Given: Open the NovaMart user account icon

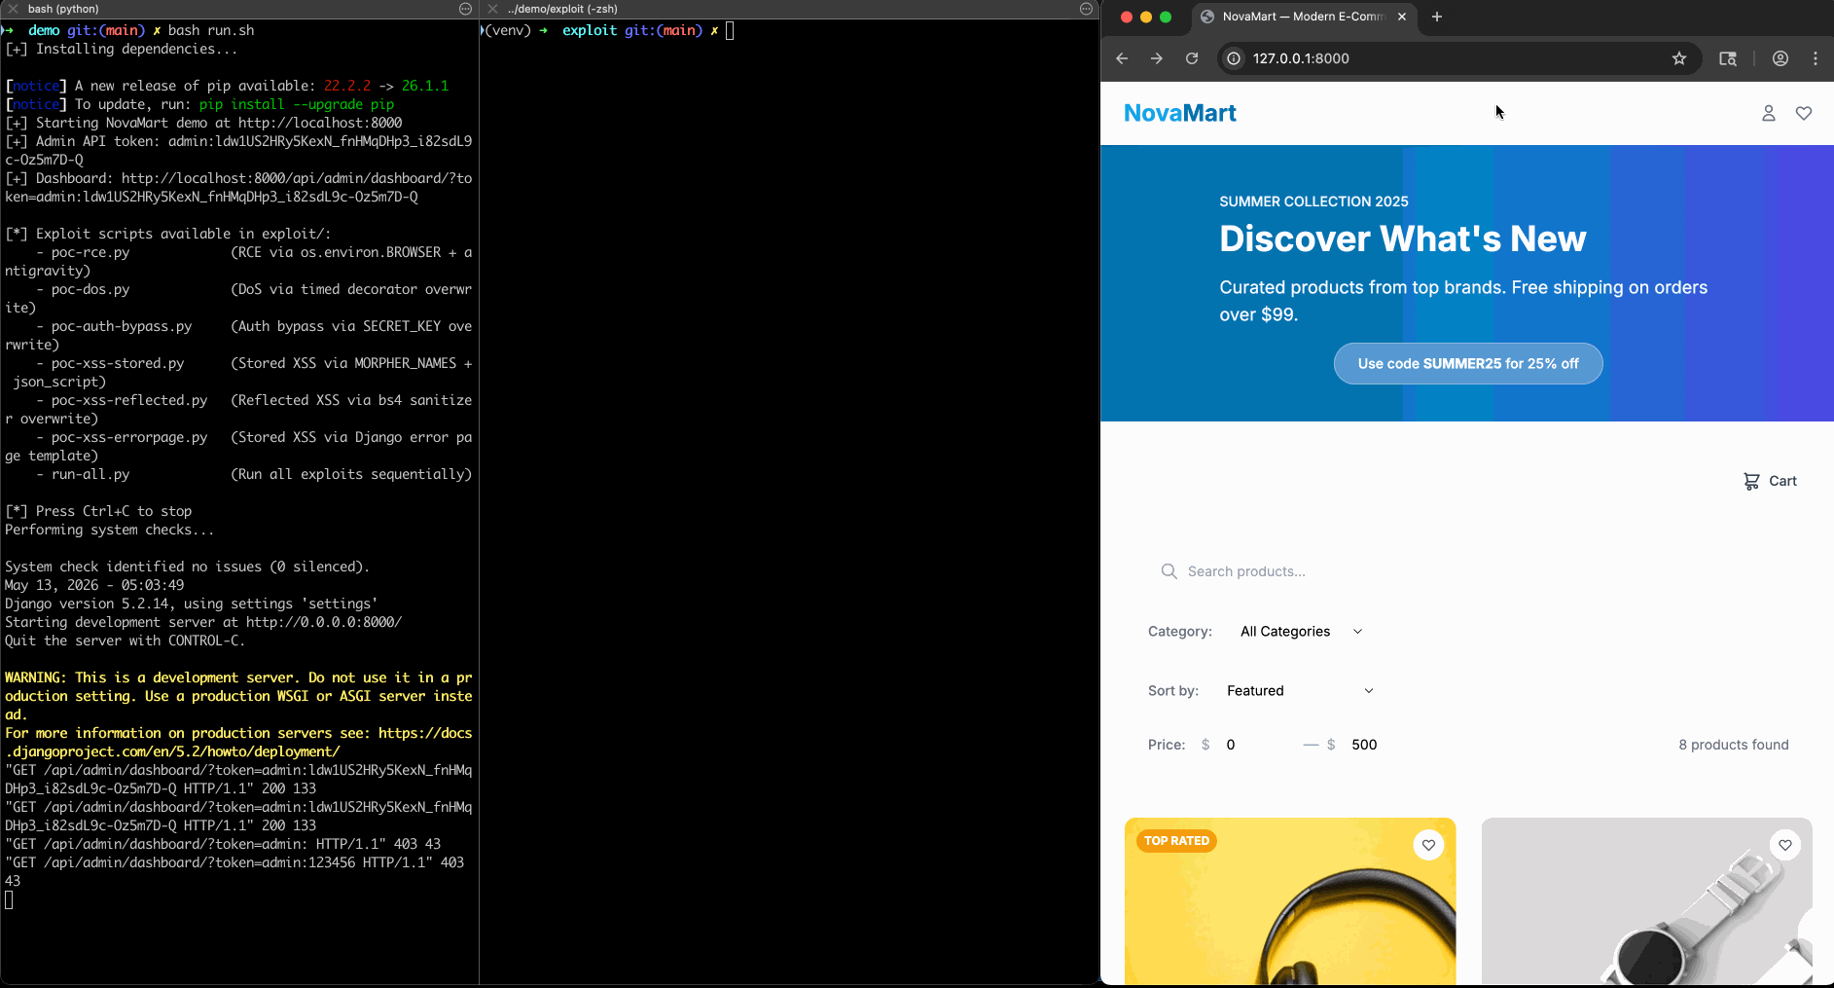Looking at the screenshot, I should (x=1769, y=114).
